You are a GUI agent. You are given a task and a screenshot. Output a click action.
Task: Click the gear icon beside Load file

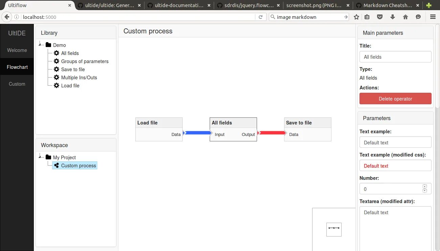(x=56, y=85)
